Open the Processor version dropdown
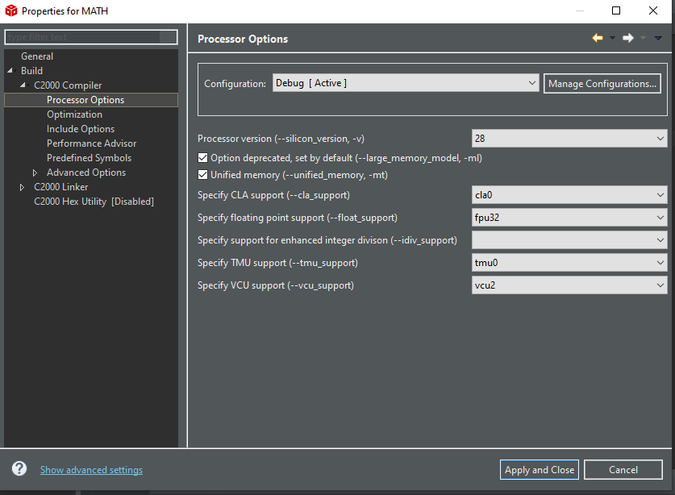Viewport: 675px width, 495px height. tap(569, 139)
